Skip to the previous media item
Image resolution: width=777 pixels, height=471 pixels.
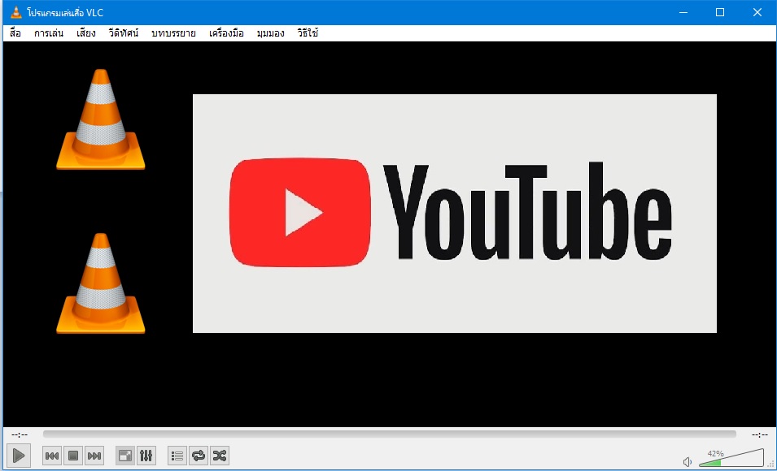pyautogui.click(x=52, y=456)
